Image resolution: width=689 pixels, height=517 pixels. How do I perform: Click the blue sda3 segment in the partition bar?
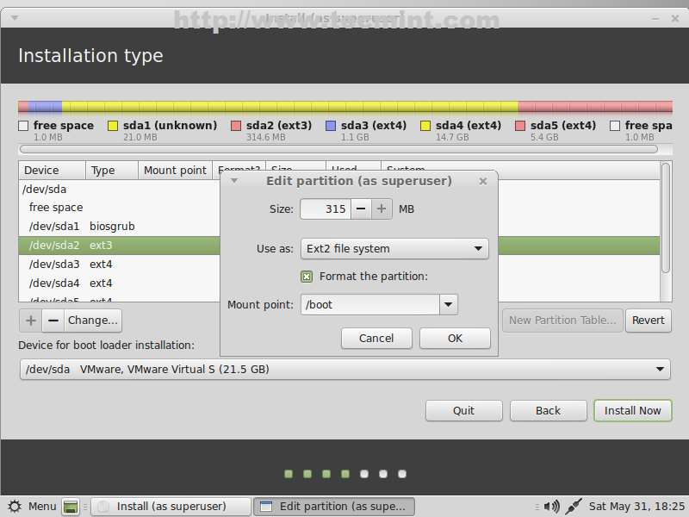[46, 106]
